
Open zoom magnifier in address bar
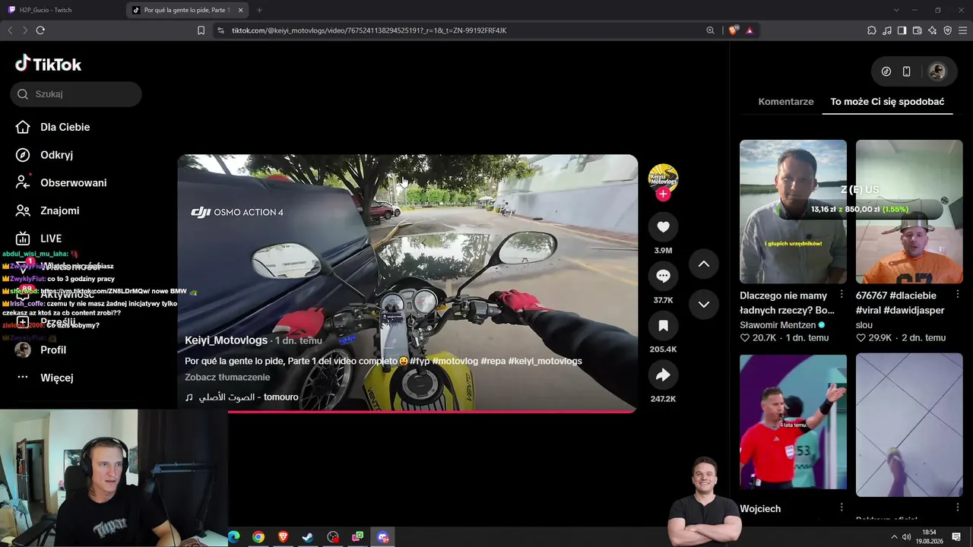pos(710,30)
